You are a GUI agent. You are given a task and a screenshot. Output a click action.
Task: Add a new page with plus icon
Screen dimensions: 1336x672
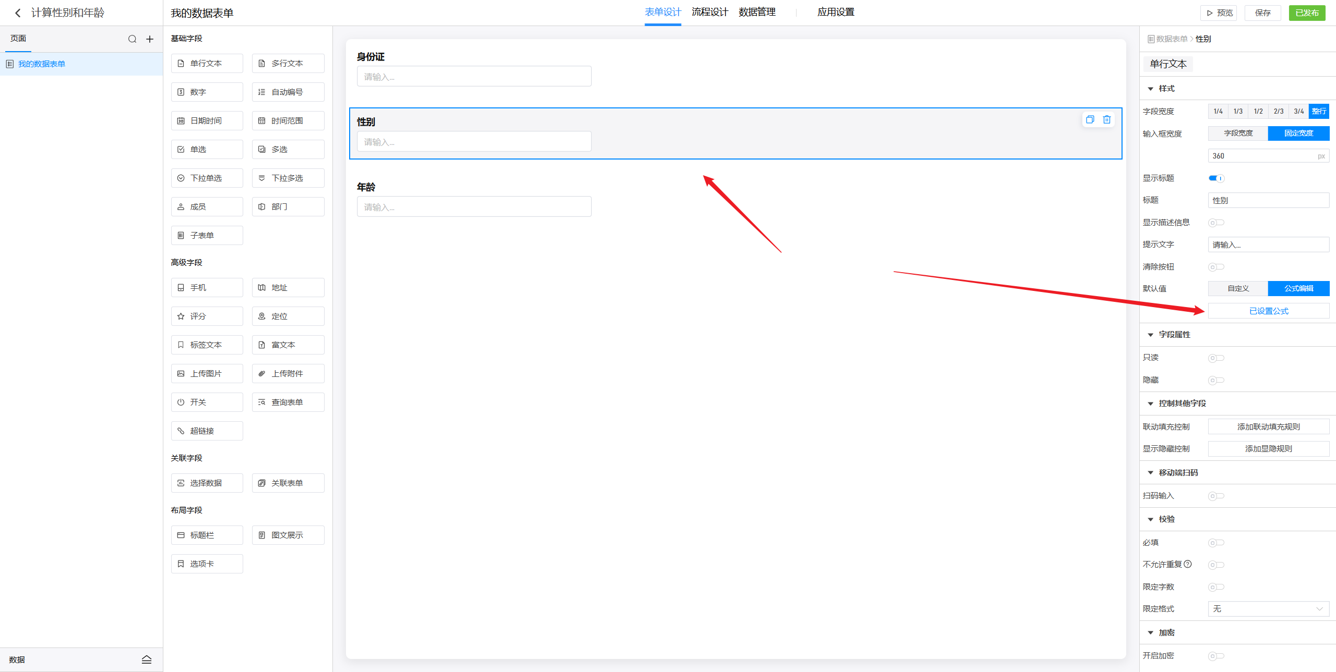pos(150,39)
